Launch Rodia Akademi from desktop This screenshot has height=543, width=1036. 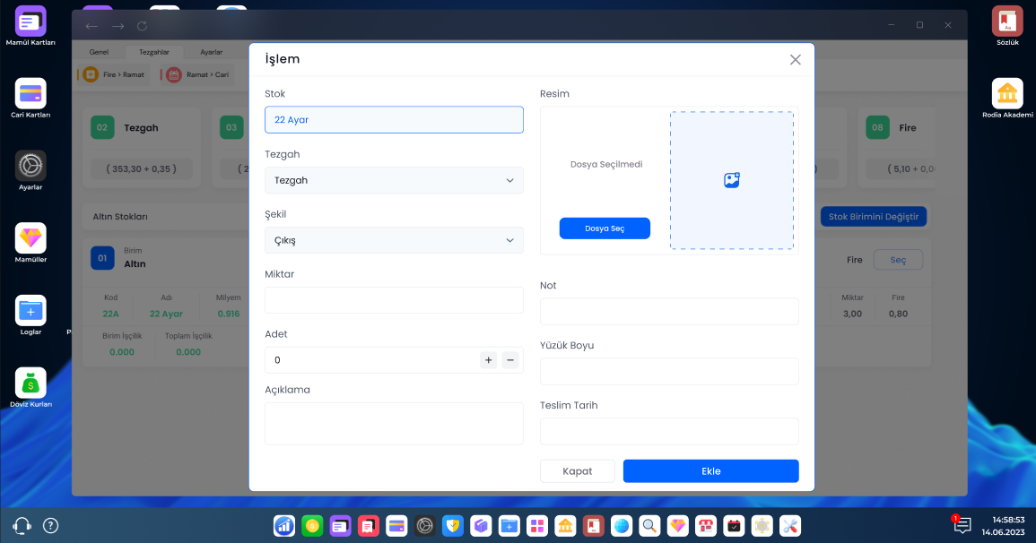point(1007,93)
